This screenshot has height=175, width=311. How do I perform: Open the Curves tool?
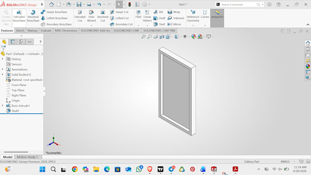[x=205, y=14]
